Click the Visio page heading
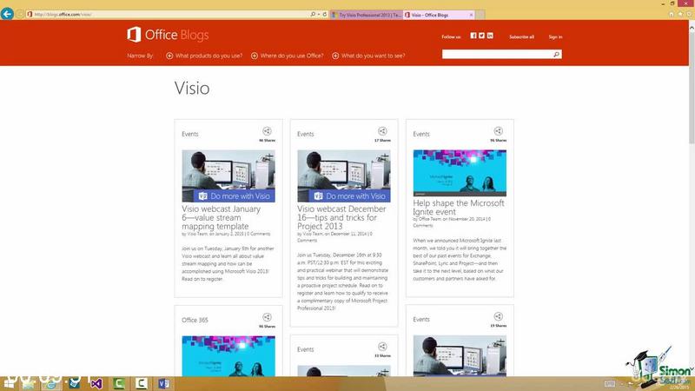 click(x=192, y=88)
